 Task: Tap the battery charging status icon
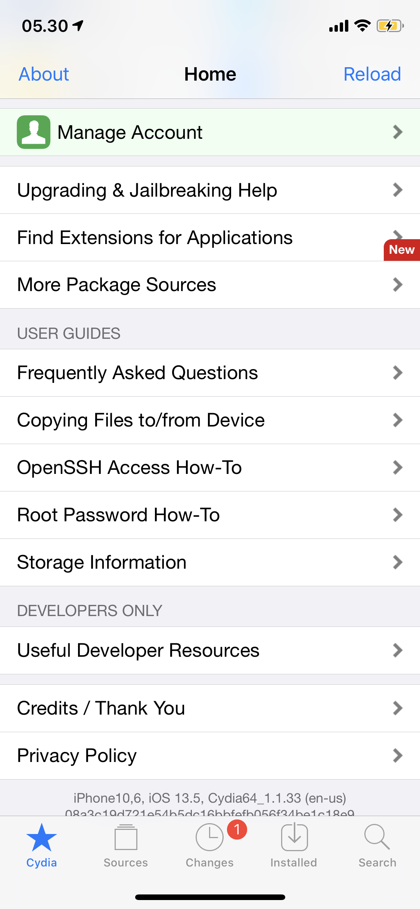point(390,26)
